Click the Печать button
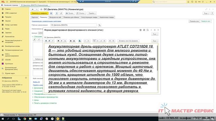The image size is (216, 121). point(70,13)
